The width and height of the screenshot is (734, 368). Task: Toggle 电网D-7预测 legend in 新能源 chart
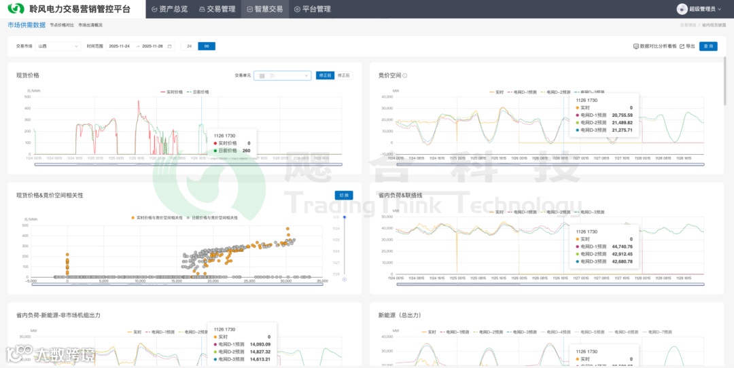coord(657,332)
